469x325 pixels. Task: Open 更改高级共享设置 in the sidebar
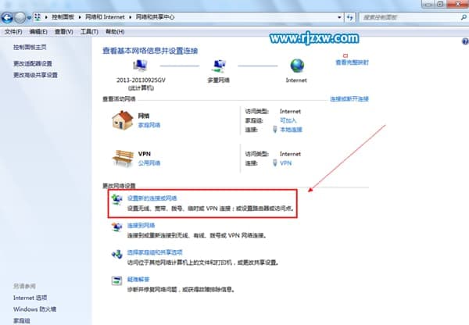coord(35,75)
